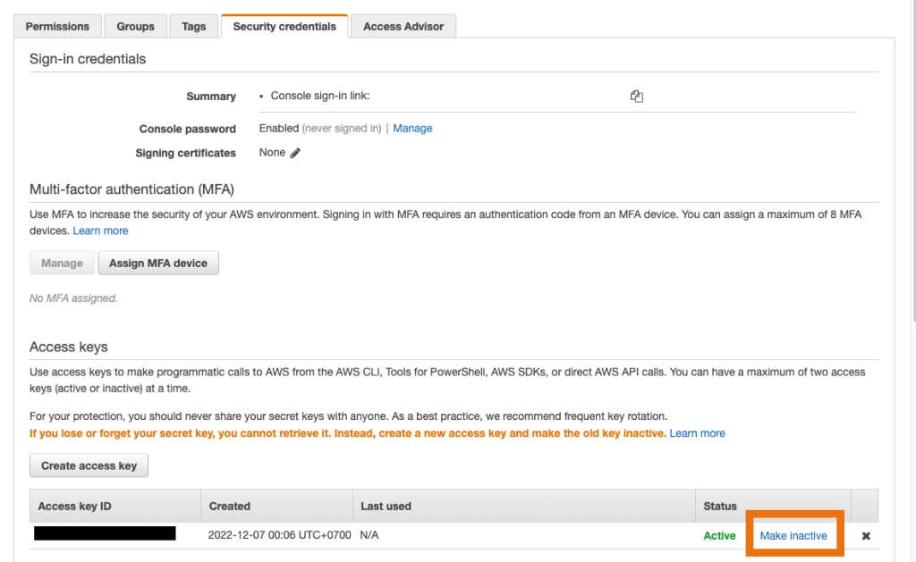Open Learn more link under MFA
The image size is (916, 562).
point(100,231)
